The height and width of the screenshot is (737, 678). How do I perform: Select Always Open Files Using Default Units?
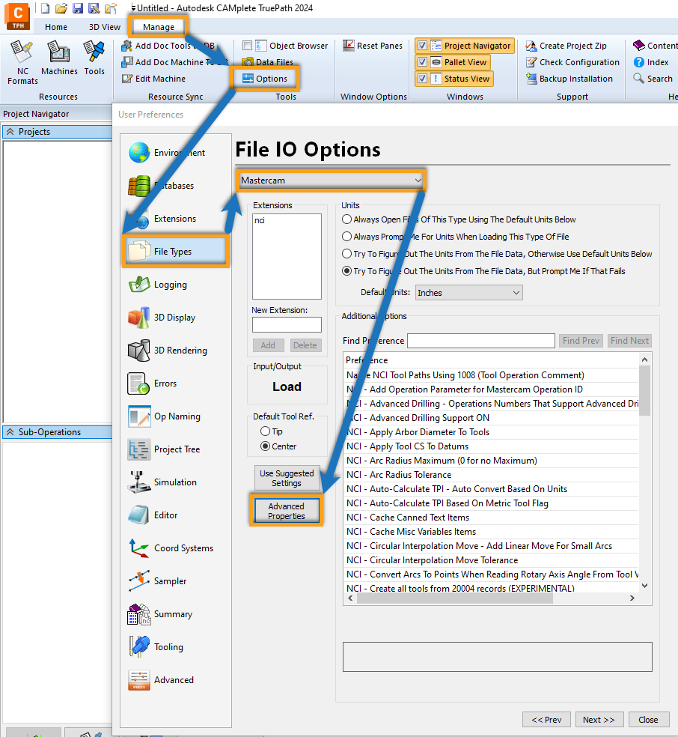(347, 219)
